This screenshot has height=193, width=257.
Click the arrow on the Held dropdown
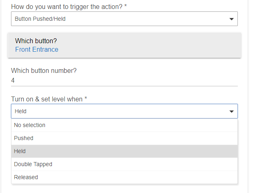pos(231,111)
